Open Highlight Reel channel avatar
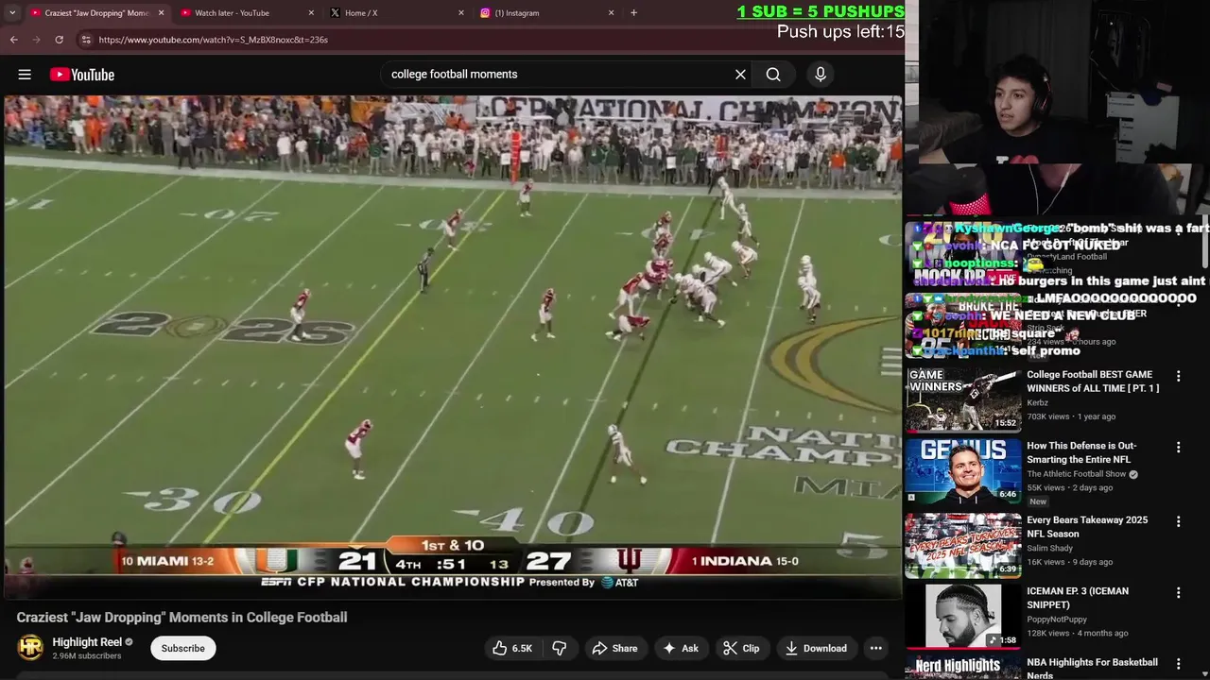 30,648
